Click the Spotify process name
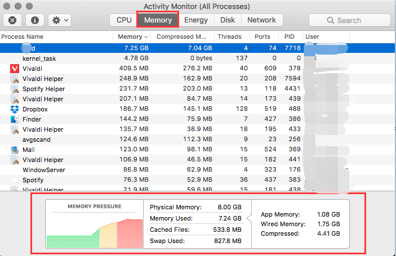 point(33,180)
